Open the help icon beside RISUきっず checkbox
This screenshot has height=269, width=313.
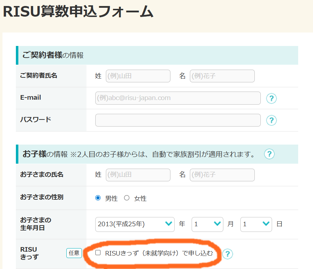click(227, 254)
